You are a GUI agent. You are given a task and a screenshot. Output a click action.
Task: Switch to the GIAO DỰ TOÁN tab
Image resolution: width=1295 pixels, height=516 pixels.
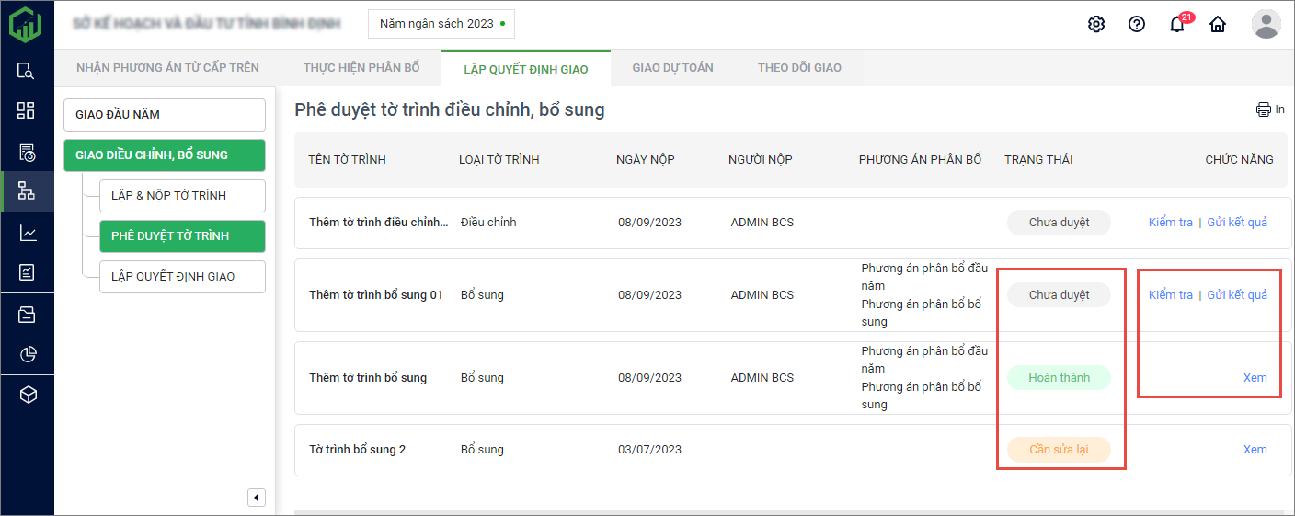tap(672, 67)
